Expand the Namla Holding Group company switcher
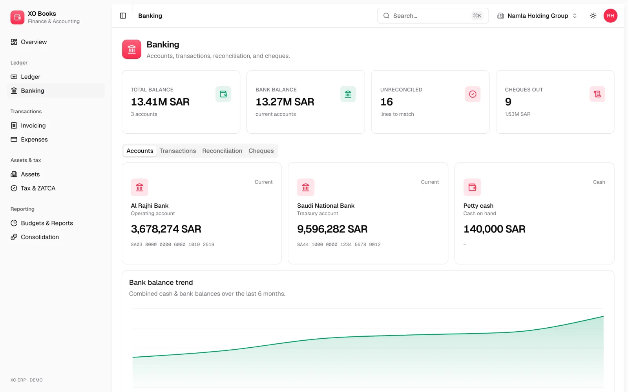Viewport: 628px width, 392px height. pos(537,16)
